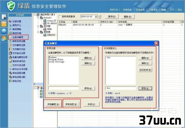Open 文件备份记录 in the sidebar
This screenshot has height=128, width=185.
[17, 53]
